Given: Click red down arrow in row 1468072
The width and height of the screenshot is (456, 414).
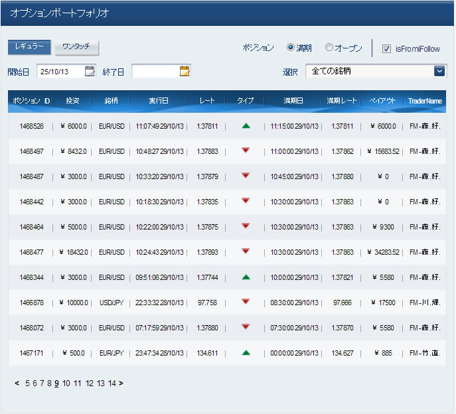Looking at the screenshot, I should [246, 326].
